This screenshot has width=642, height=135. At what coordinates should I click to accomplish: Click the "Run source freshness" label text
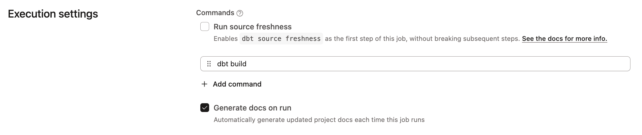[252, 27]
